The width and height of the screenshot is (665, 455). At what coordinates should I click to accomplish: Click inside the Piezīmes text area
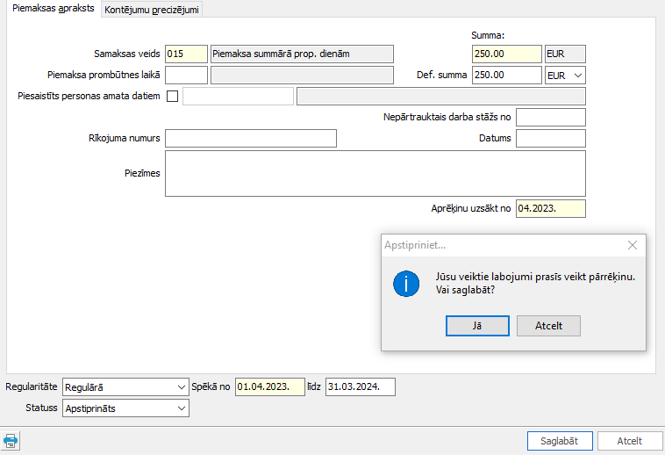(375, 174)
